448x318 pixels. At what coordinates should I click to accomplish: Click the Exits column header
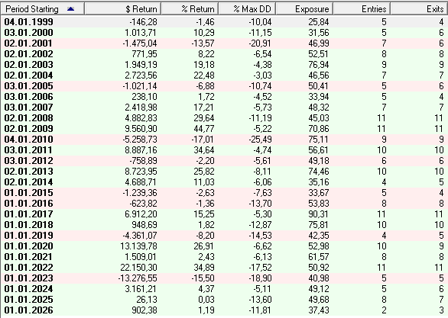click(419, 9)
